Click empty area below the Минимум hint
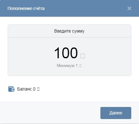 tap(69, 72)
